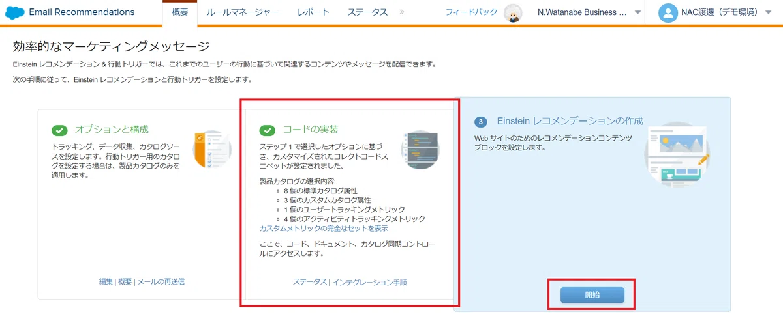783x321 pixels.
Task: Click the Einstein レコメンデーションの作成 heading
Action: click(570, 121)
